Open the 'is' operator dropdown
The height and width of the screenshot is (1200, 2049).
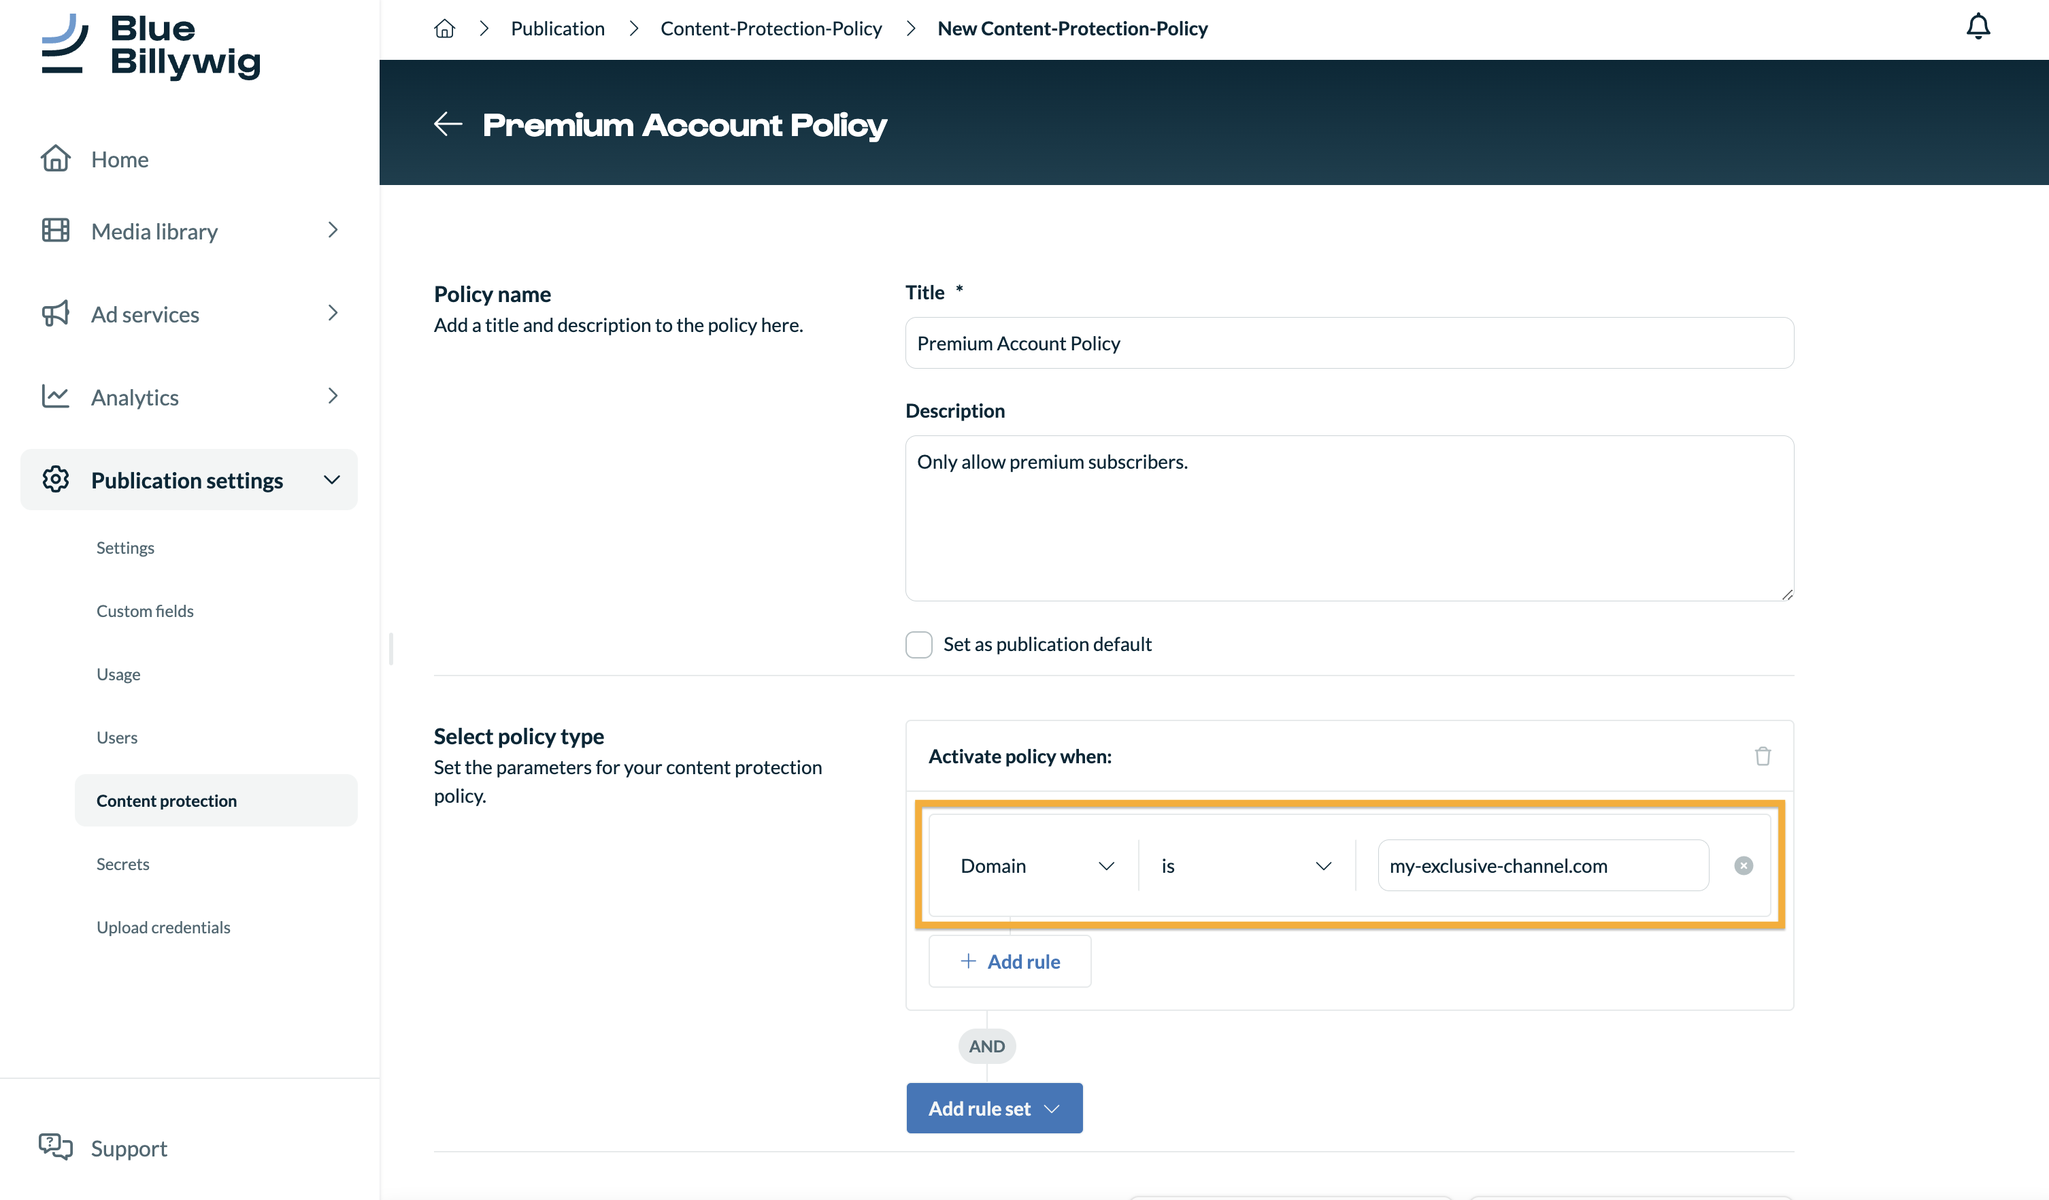[1246, 866]
